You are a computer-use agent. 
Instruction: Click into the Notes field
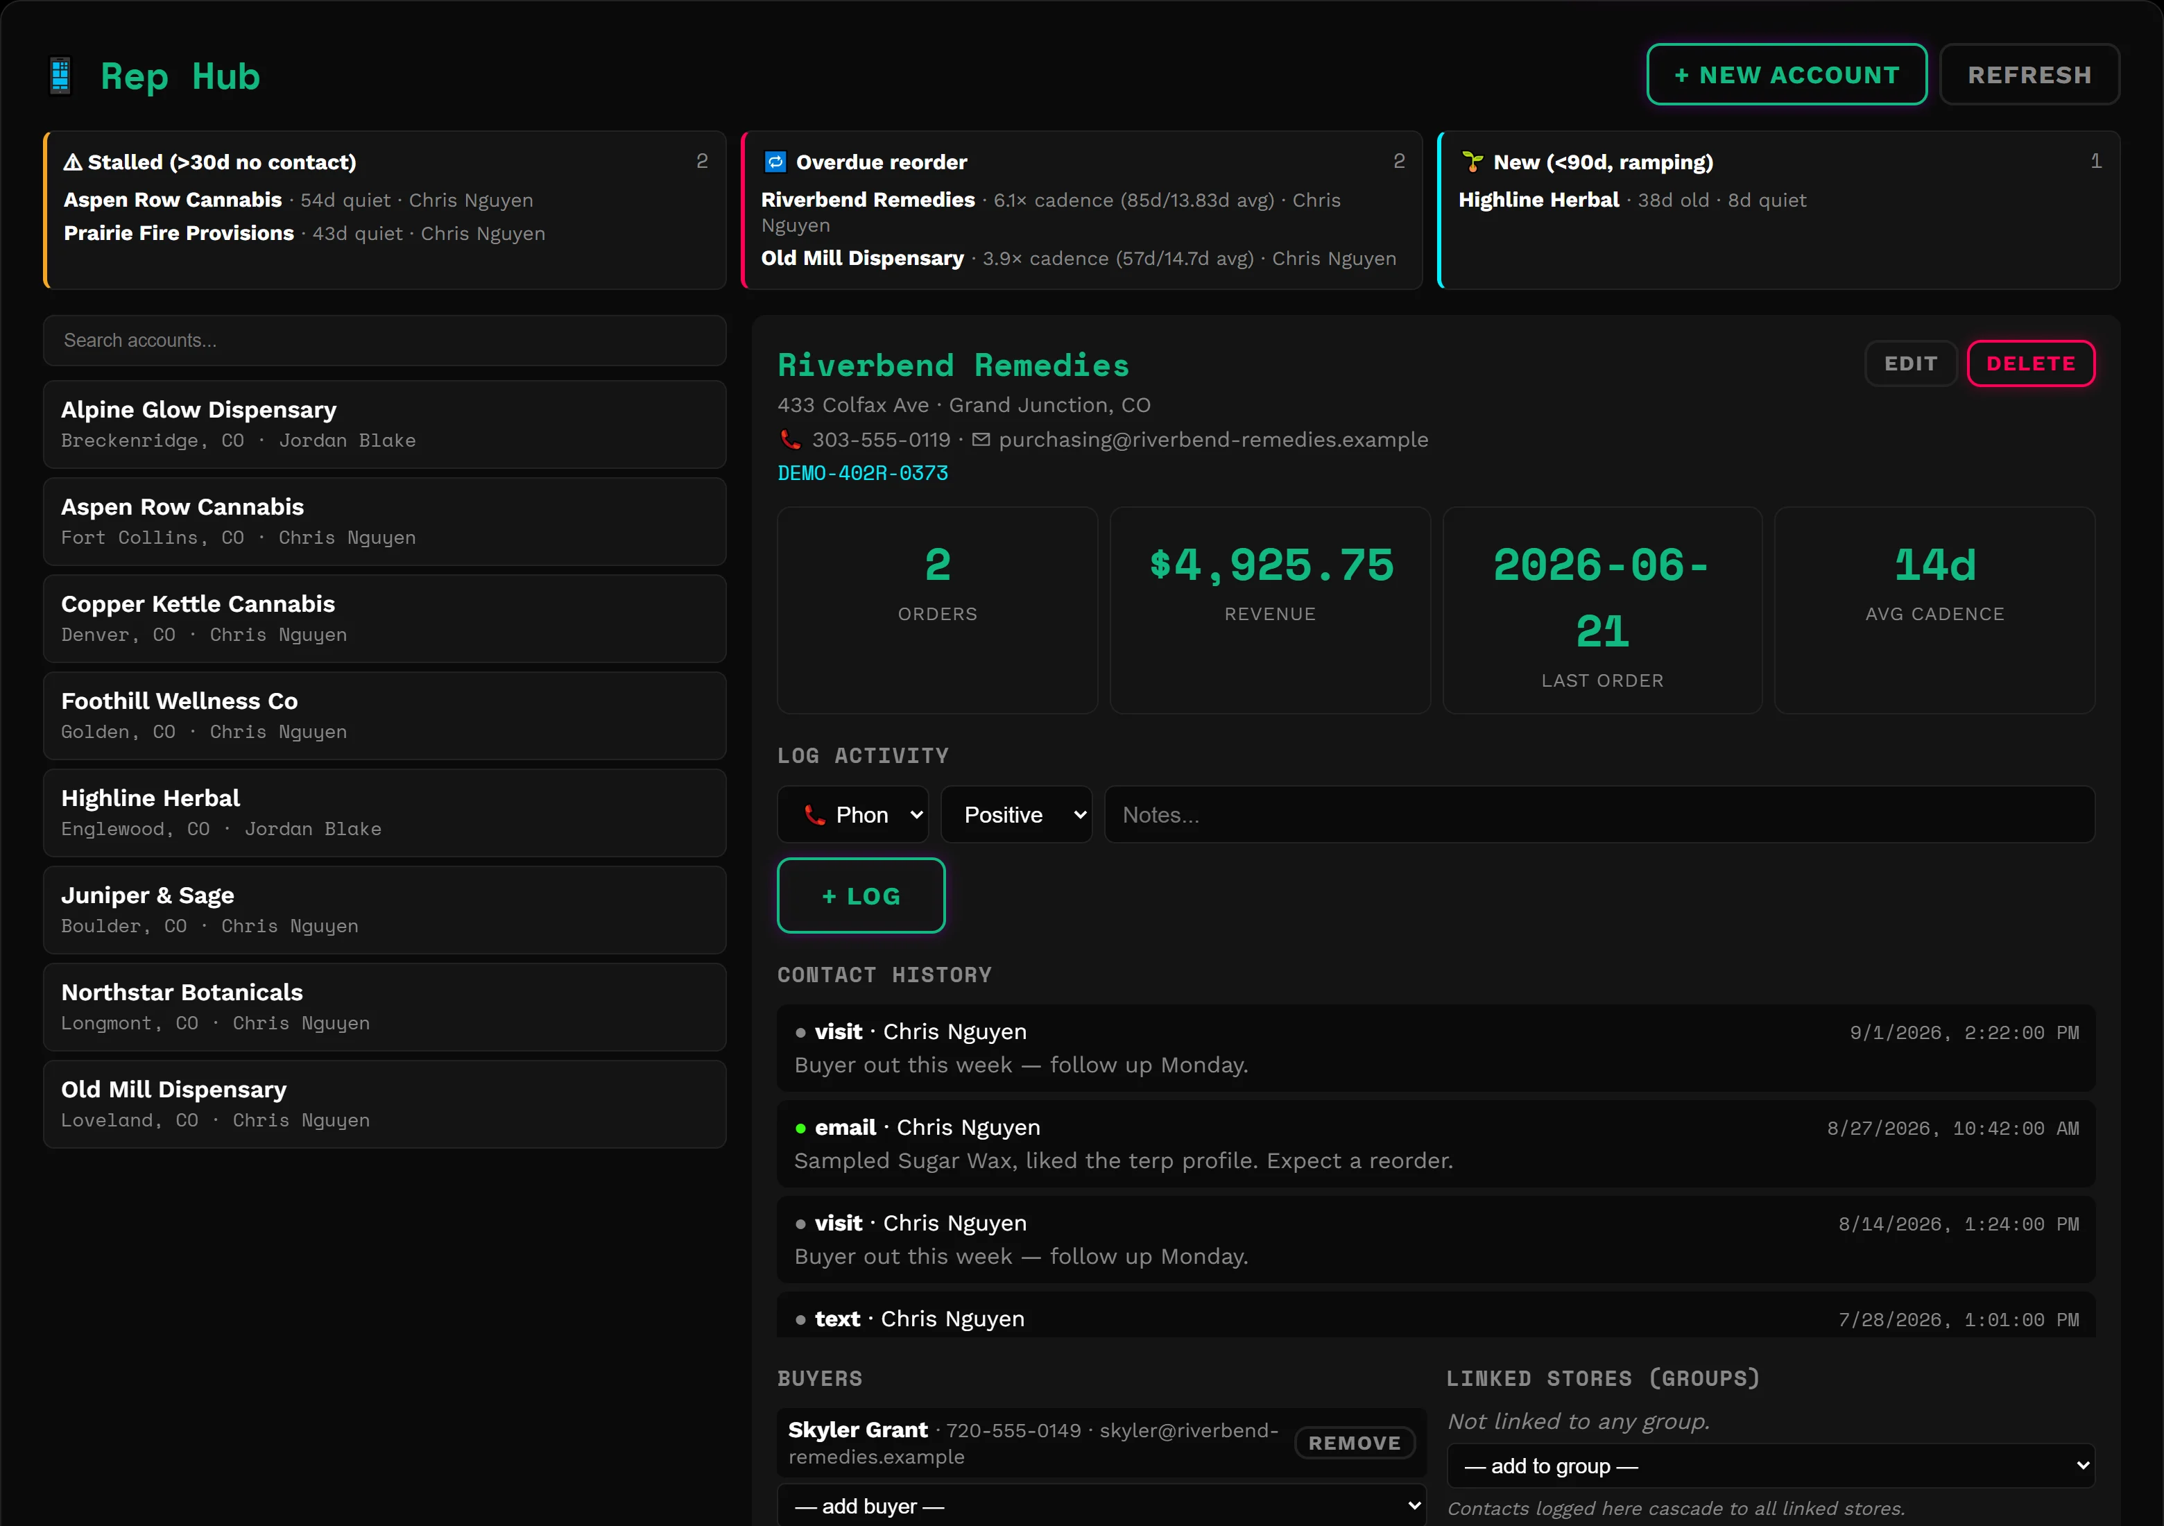point(1599,814)
